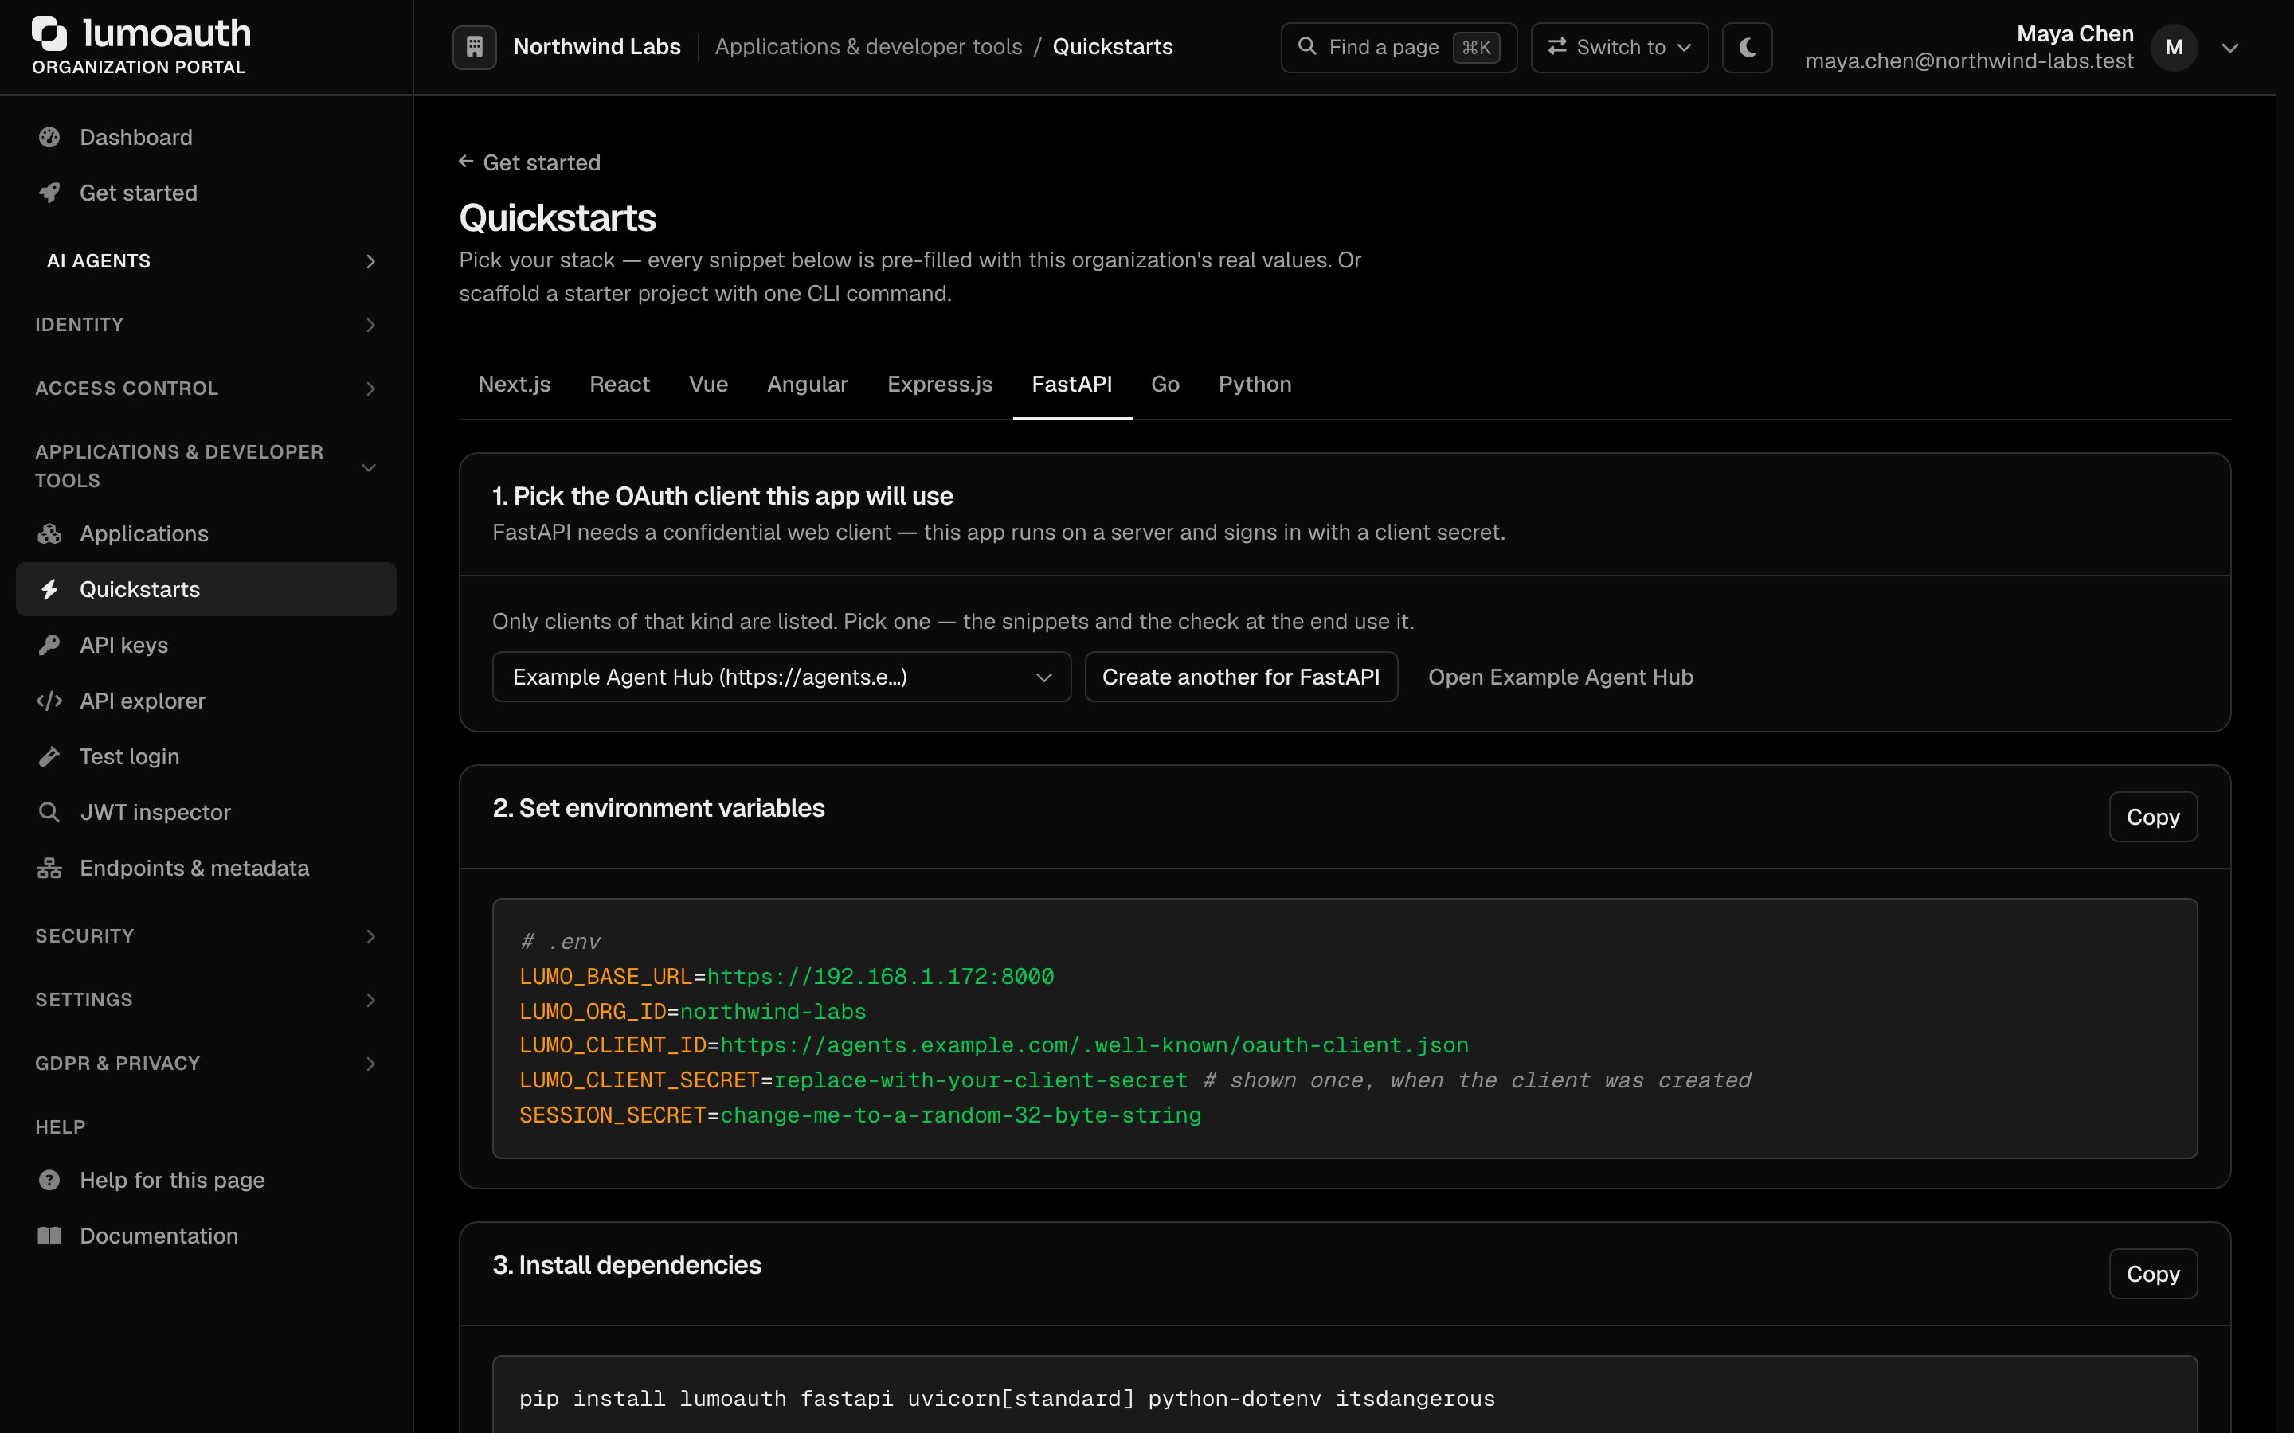The image size is (2294, 1433).
Task: Click the back arrow beside Get started
Action: coord(467,162)
